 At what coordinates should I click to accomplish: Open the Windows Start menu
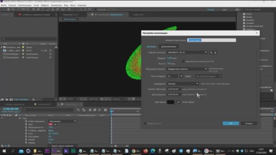pos(4,151)
